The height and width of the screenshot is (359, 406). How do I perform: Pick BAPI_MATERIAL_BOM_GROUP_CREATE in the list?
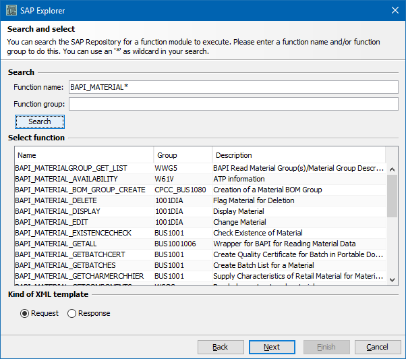[x=80, y=190]
